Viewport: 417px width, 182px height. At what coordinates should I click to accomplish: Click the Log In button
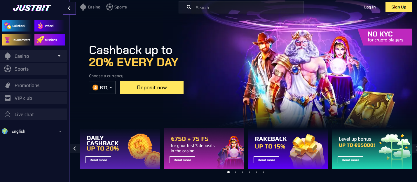click(x=370, y=7)
